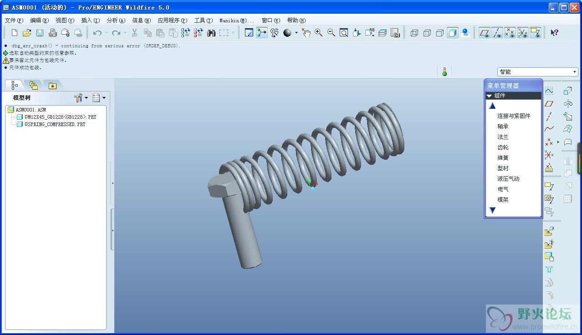Choose 模架 in menu manager

coord(503,200)
